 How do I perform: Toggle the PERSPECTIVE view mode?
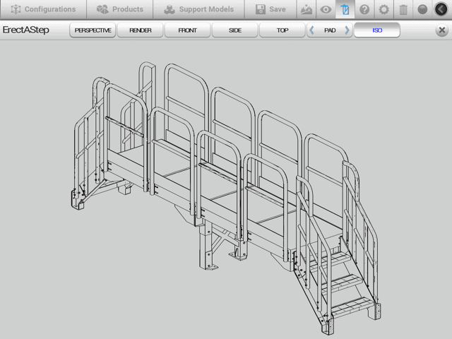click(93, 30)
